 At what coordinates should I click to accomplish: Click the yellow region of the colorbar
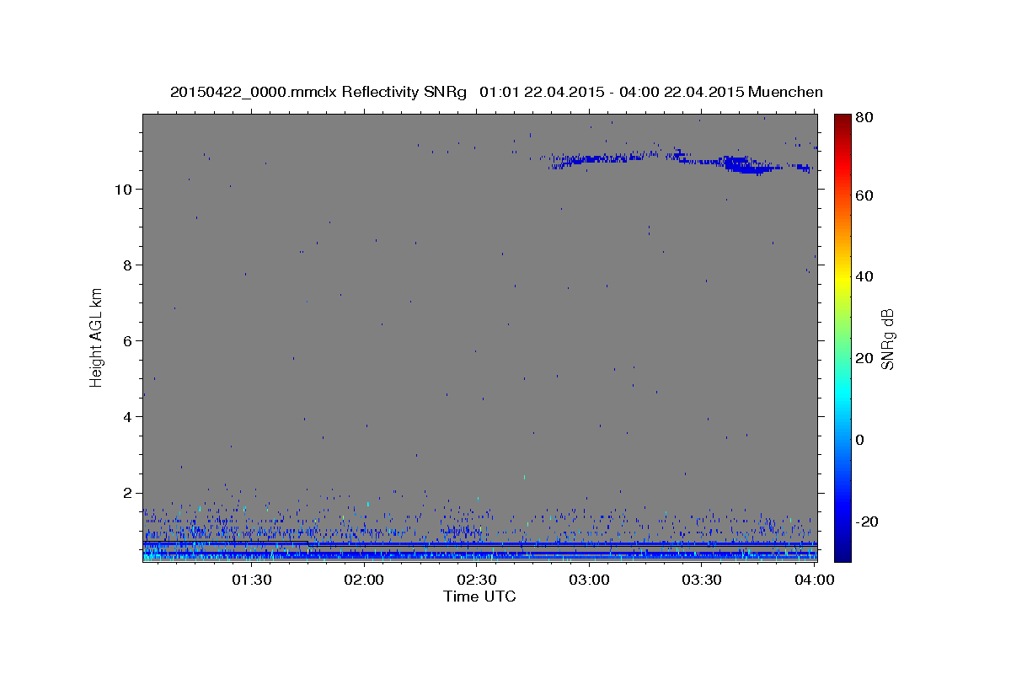(x=842, y=278)
